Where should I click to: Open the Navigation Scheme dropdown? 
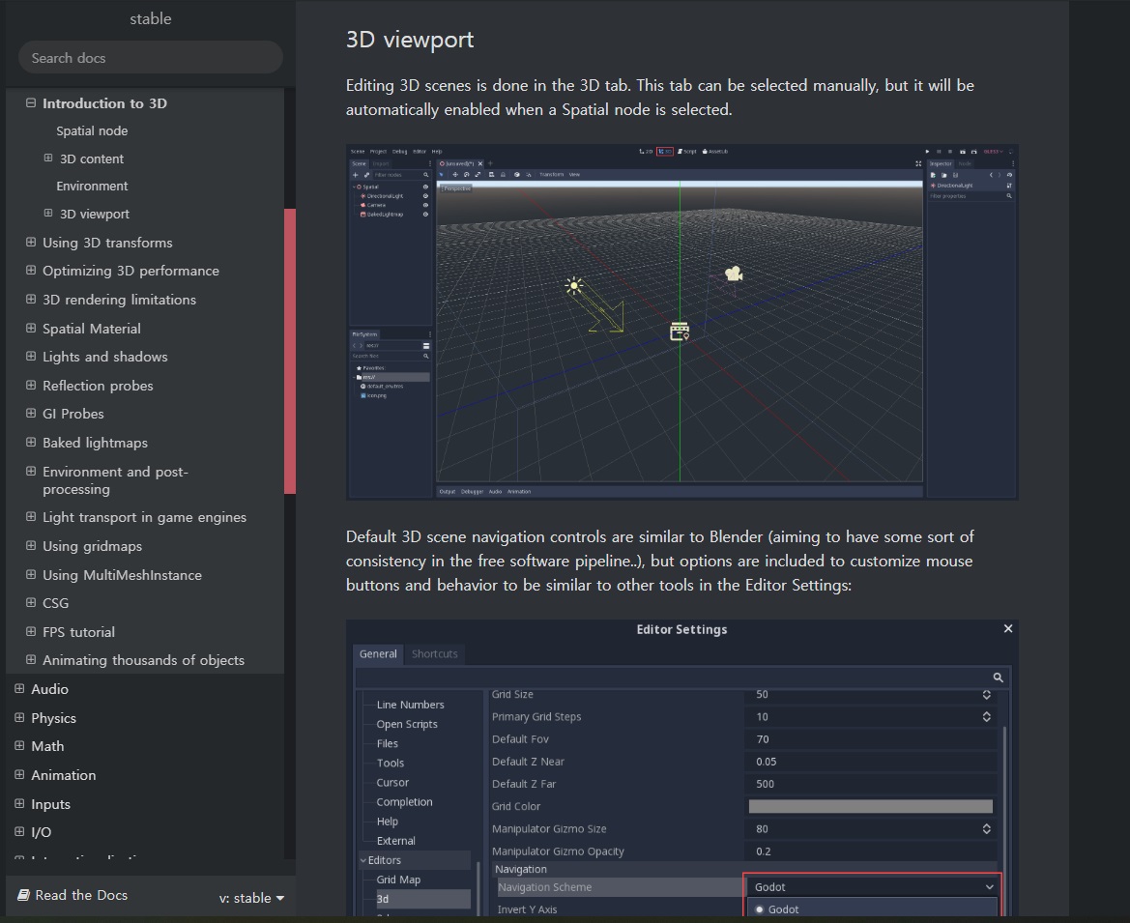(x=872, y=887)
